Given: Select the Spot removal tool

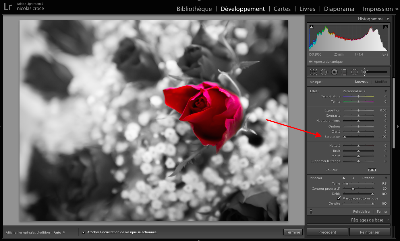Looking at the screenshot, I should click(x=324, y=72).
